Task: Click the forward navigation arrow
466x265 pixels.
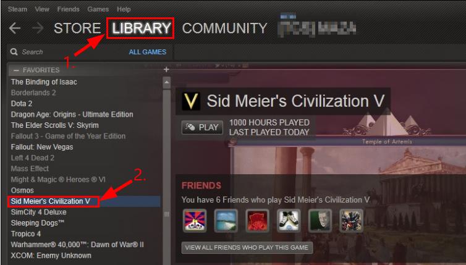Action: click(38, 28)
